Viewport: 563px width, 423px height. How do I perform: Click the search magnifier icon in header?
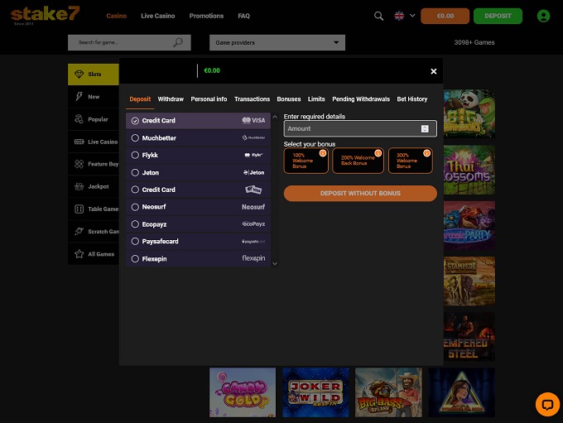(x=379, y=16)
